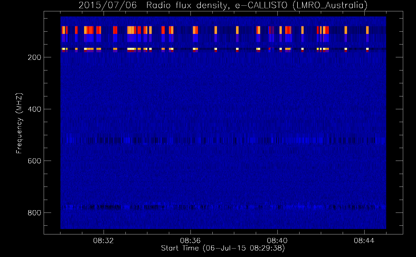Select the 200 frequency tick label
This screenshot has width=416, height=257.
[34, 57]
